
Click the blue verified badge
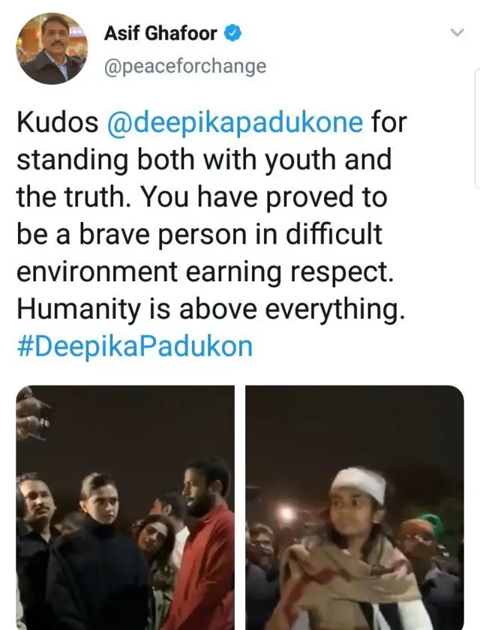pos(232,33)
